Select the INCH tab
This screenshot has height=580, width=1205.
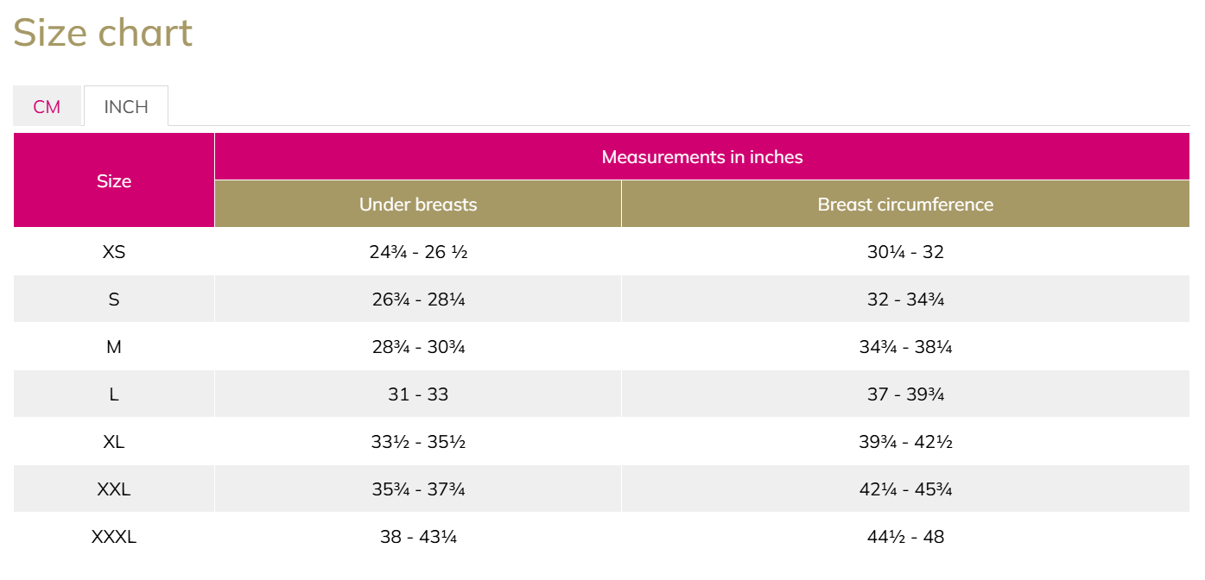pyautogui.click(x=126, y=107)
